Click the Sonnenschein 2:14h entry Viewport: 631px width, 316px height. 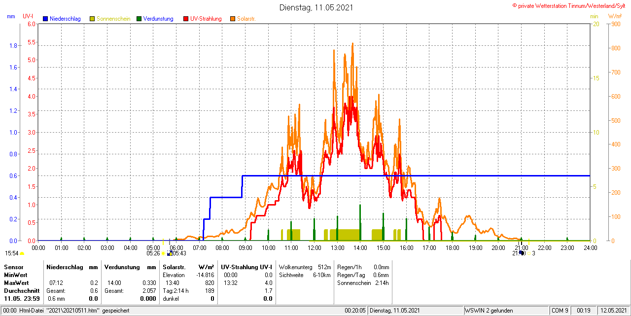(363, 283)
